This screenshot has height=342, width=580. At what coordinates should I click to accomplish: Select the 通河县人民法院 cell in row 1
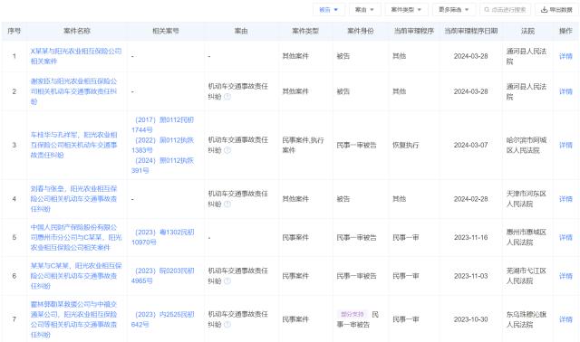(x=527, y=56)
